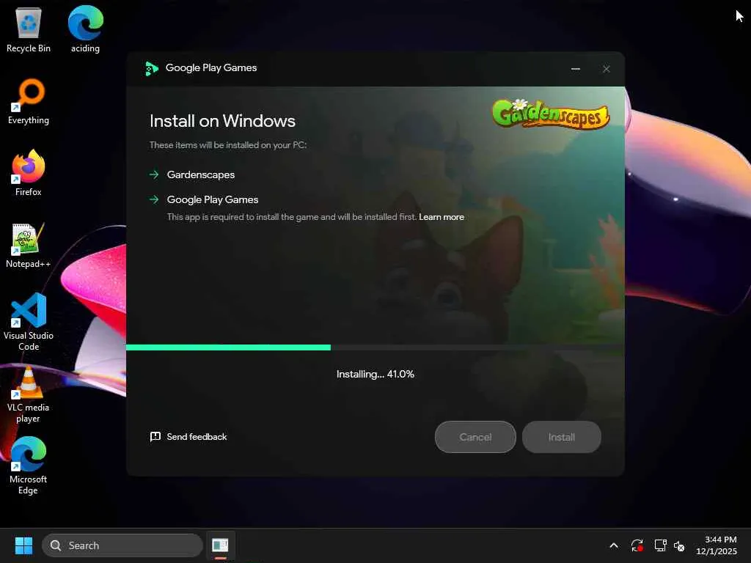Viewport: 751px width, 563px height.
Task: Launch the Everything search shortcut
Action: click(x=29, y=101)
